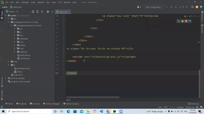This screenshot has width=204, height=114.
Task: Expand the top-level css folder
Action: click(9, 19)
